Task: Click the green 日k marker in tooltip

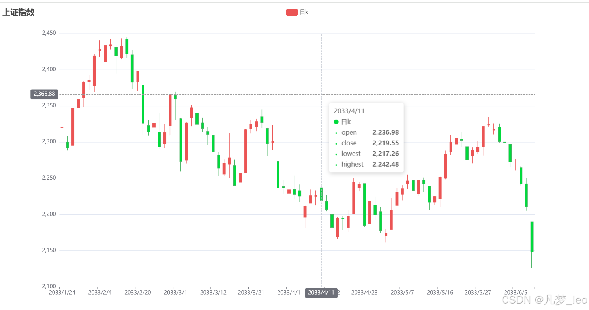Action: [x=336, y=122]
